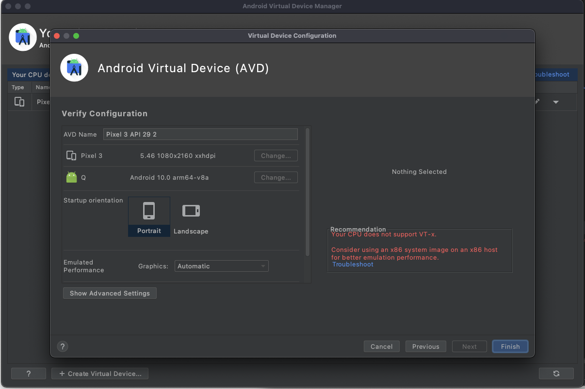Show Advanced Settings

coord(110,293)
